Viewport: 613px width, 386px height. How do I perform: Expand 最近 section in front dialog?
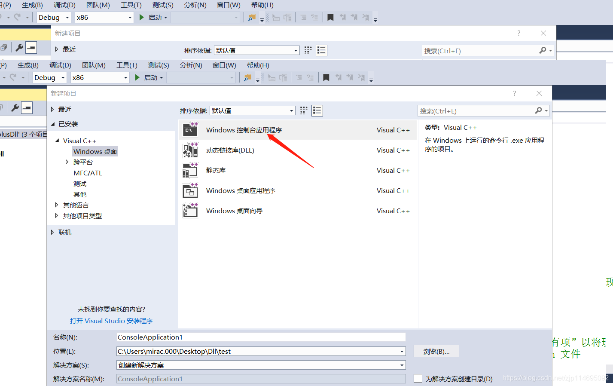tap(52, 109)
